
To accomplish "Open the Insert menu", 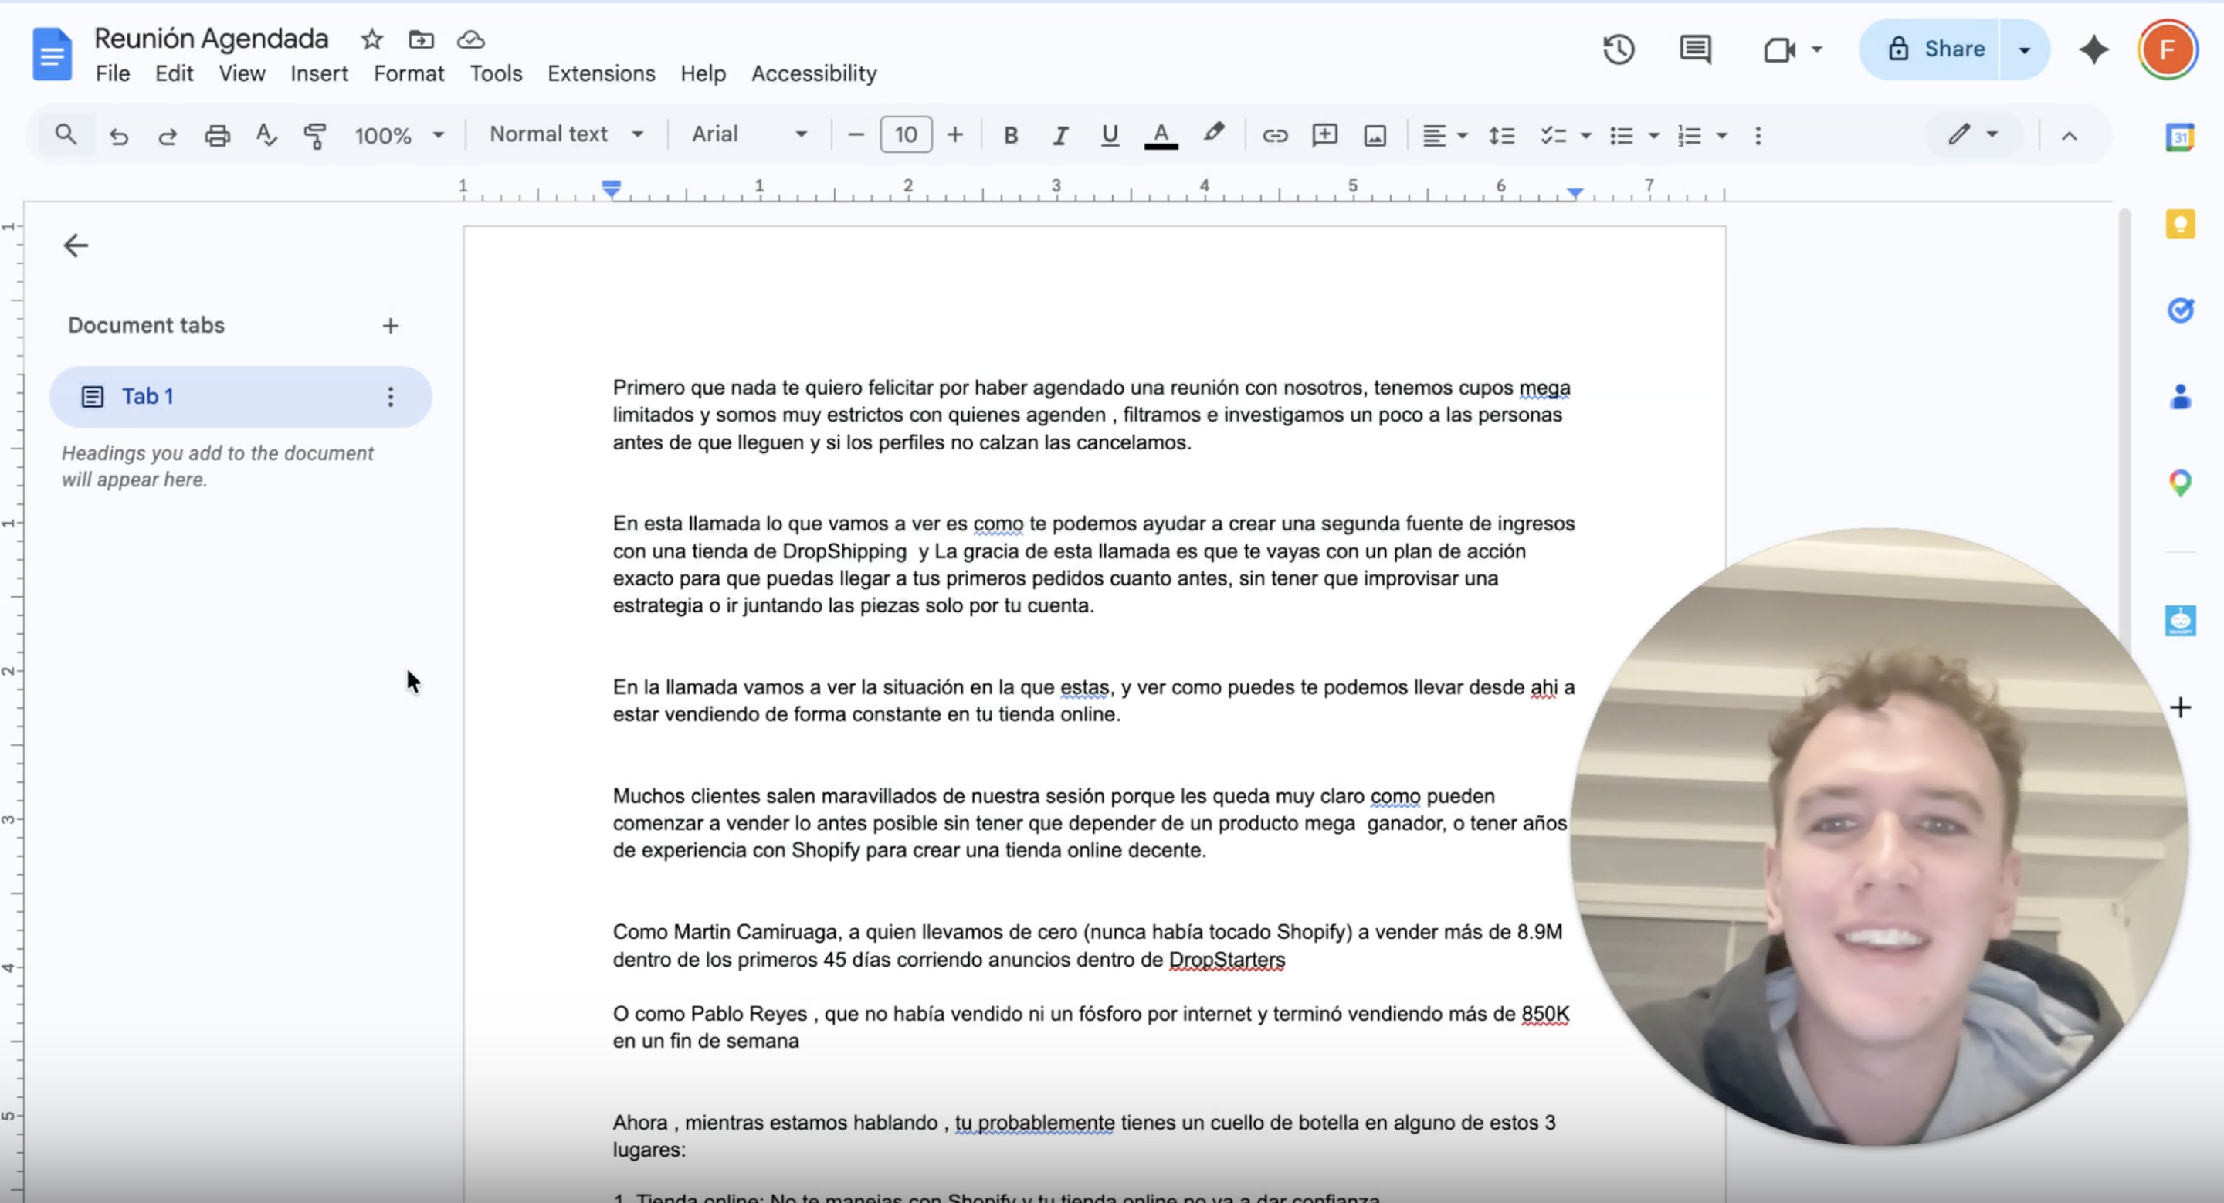I will [x=319, y=73].
